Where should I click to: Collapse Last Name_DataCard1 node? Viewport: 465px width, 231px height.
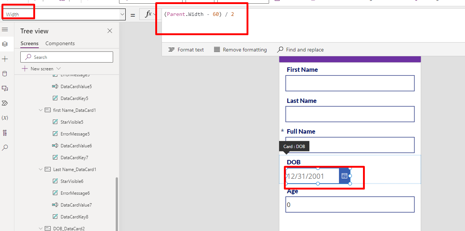41,169
